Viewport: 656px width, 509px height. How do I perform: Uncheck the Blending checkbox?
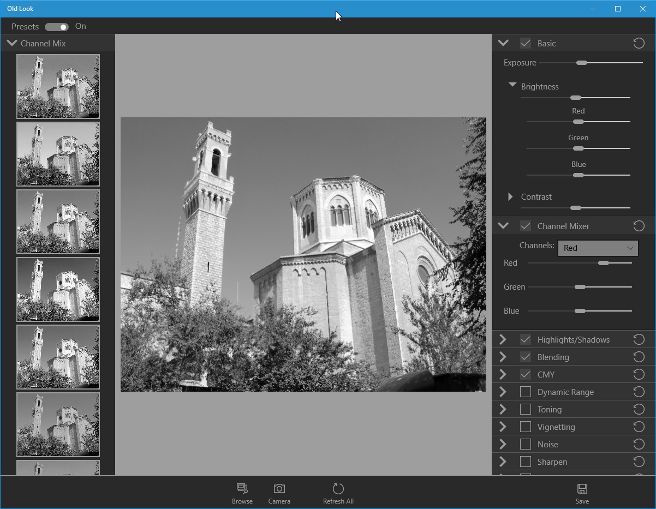526,357
